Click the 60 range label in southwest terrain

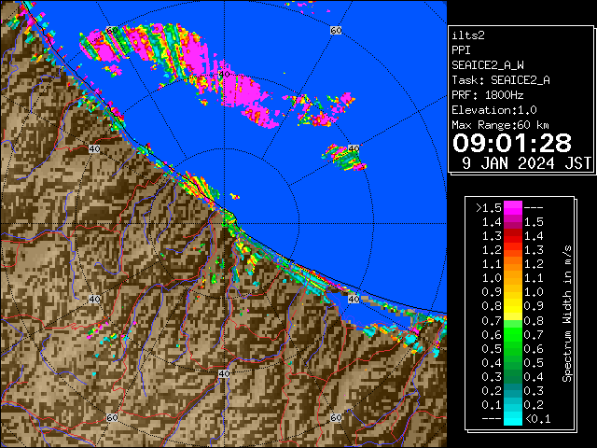click(x=112, y=417)
